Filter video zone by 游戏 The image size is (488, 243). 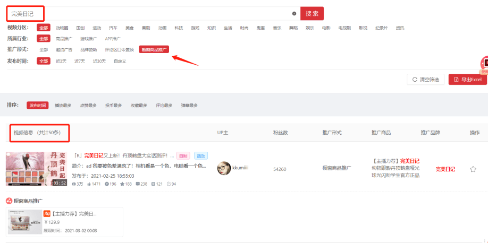195,28
